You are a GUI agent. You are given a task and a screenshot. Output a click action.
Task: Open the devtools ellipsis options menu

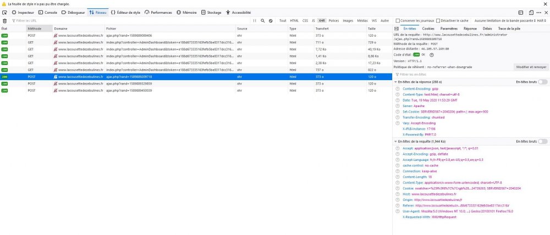click(539, 12)
